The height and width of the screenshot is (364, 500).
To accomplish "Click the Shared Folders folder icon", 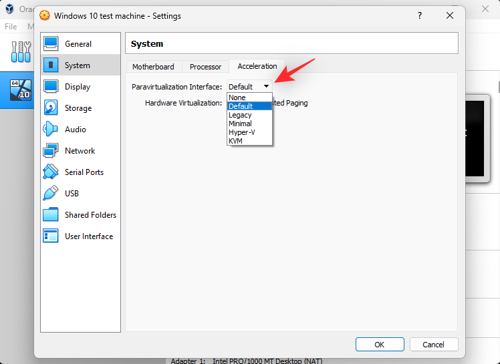I will point(51,214).
